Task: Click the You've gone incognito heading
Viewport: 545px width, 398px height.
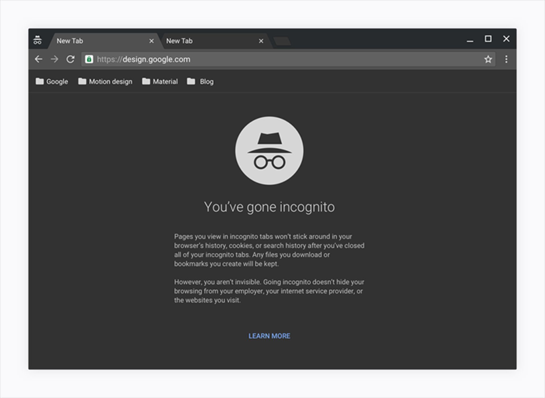Action: click(x=269, y=207)
